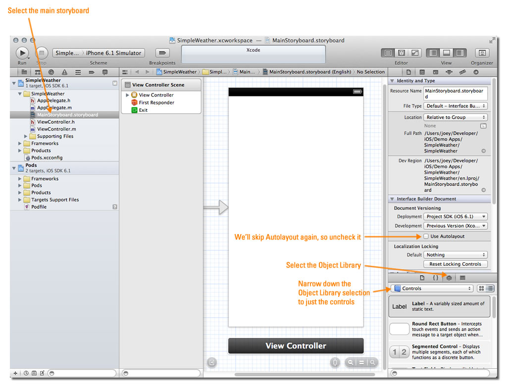507x384 pixels.
Task: Toggle the Utilities pane view button
Action: click(x=460, y=52)
